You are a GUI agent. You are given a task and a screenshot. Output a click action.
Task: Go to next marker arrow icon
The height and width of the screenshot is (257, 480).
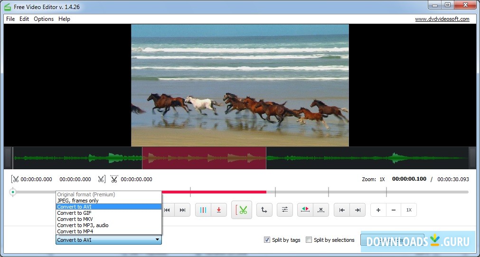click(x=358, y=210)
